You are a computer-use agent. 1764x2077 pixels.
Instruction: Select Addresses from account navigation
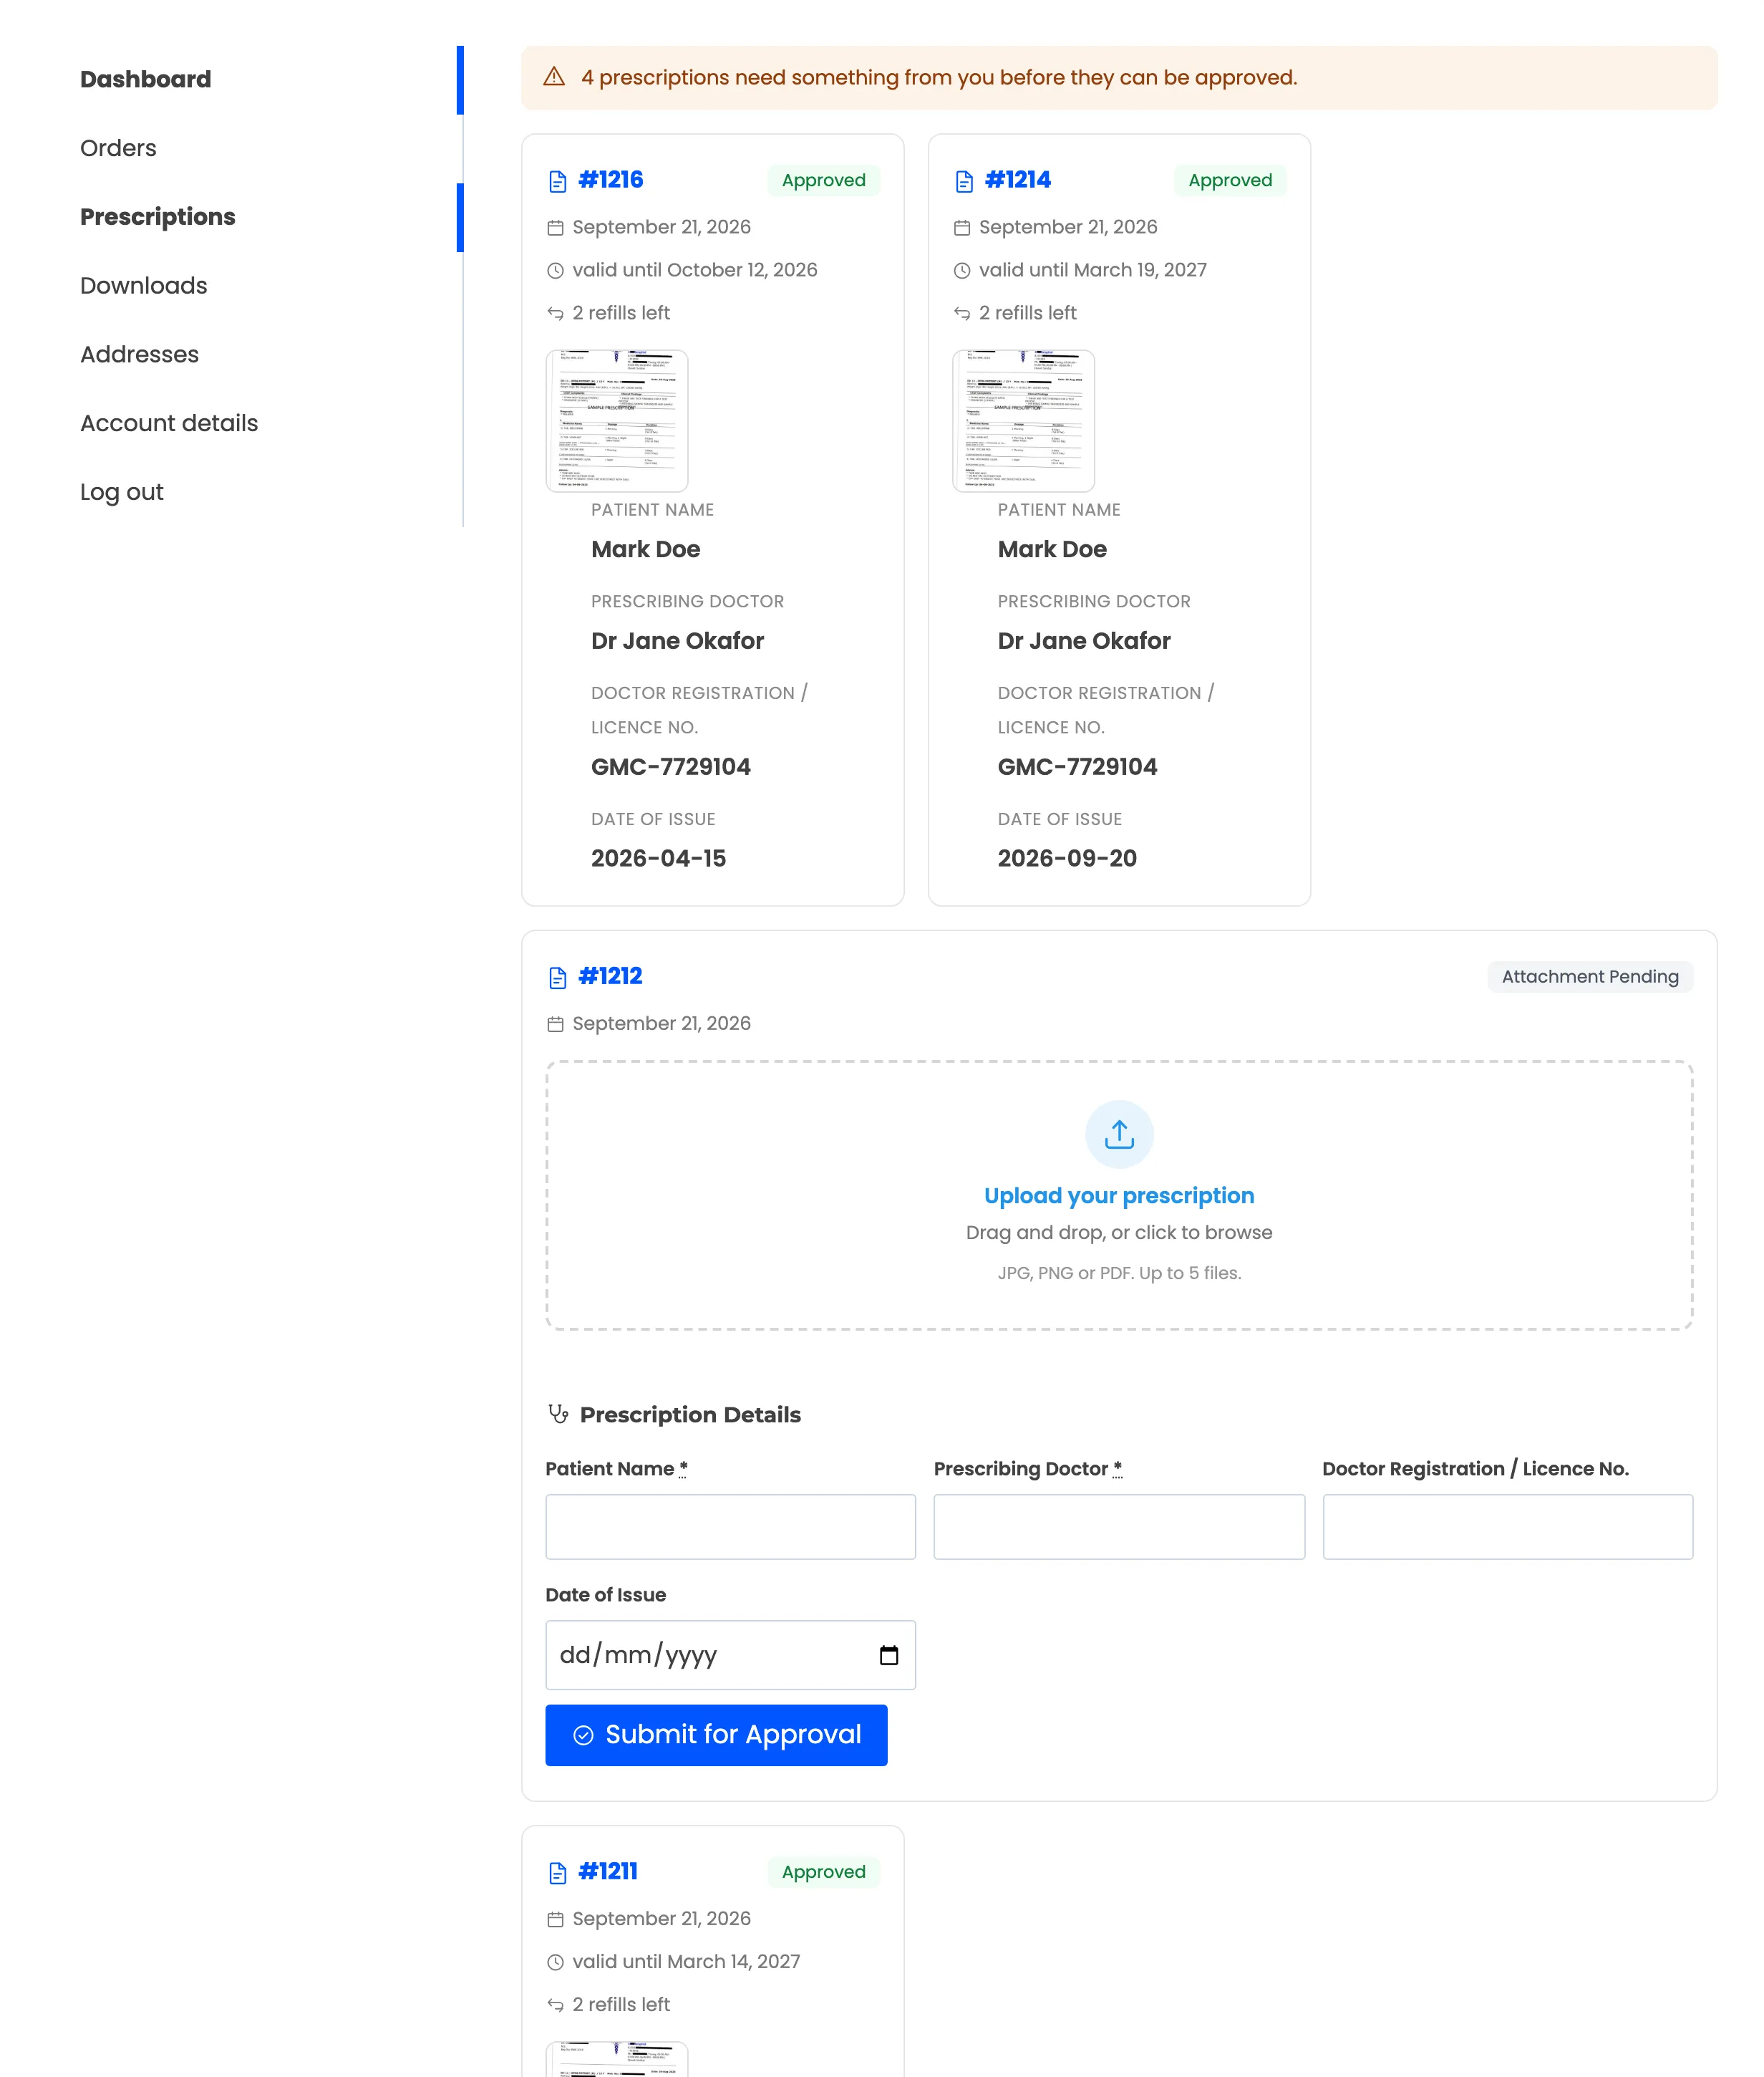coord(140,355)
